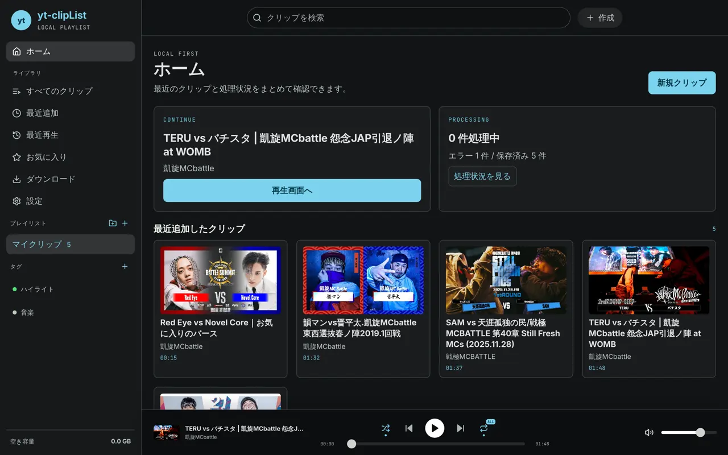Click the CONTINUE card title

pyautogui.click(x=288, y=145)
